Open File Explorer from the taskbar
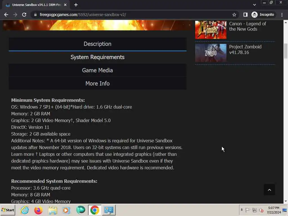 pyautogui.click(x=53, y=210)
